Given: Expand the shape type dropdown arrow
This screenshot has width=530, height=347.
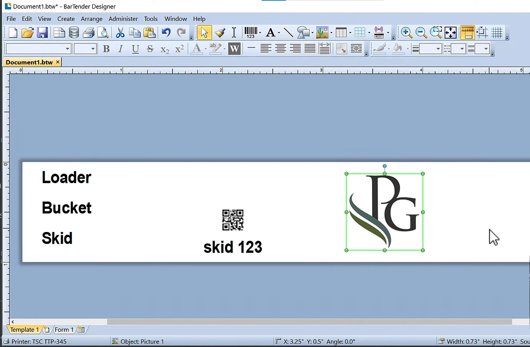Looking at the screenshot, I should pos(312,33).
